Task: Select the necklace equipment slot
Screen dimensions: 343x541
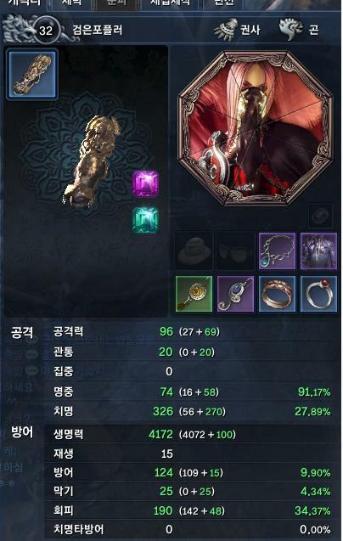Action: [x=277, y=251]
